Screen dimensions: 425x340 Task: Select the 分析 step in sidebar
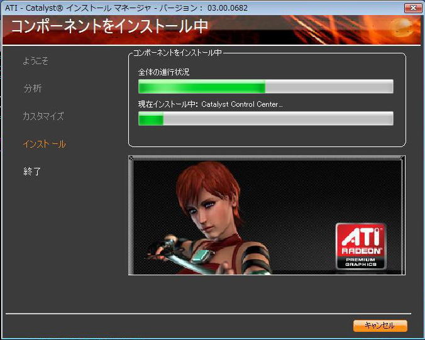[x=32, y=89]
